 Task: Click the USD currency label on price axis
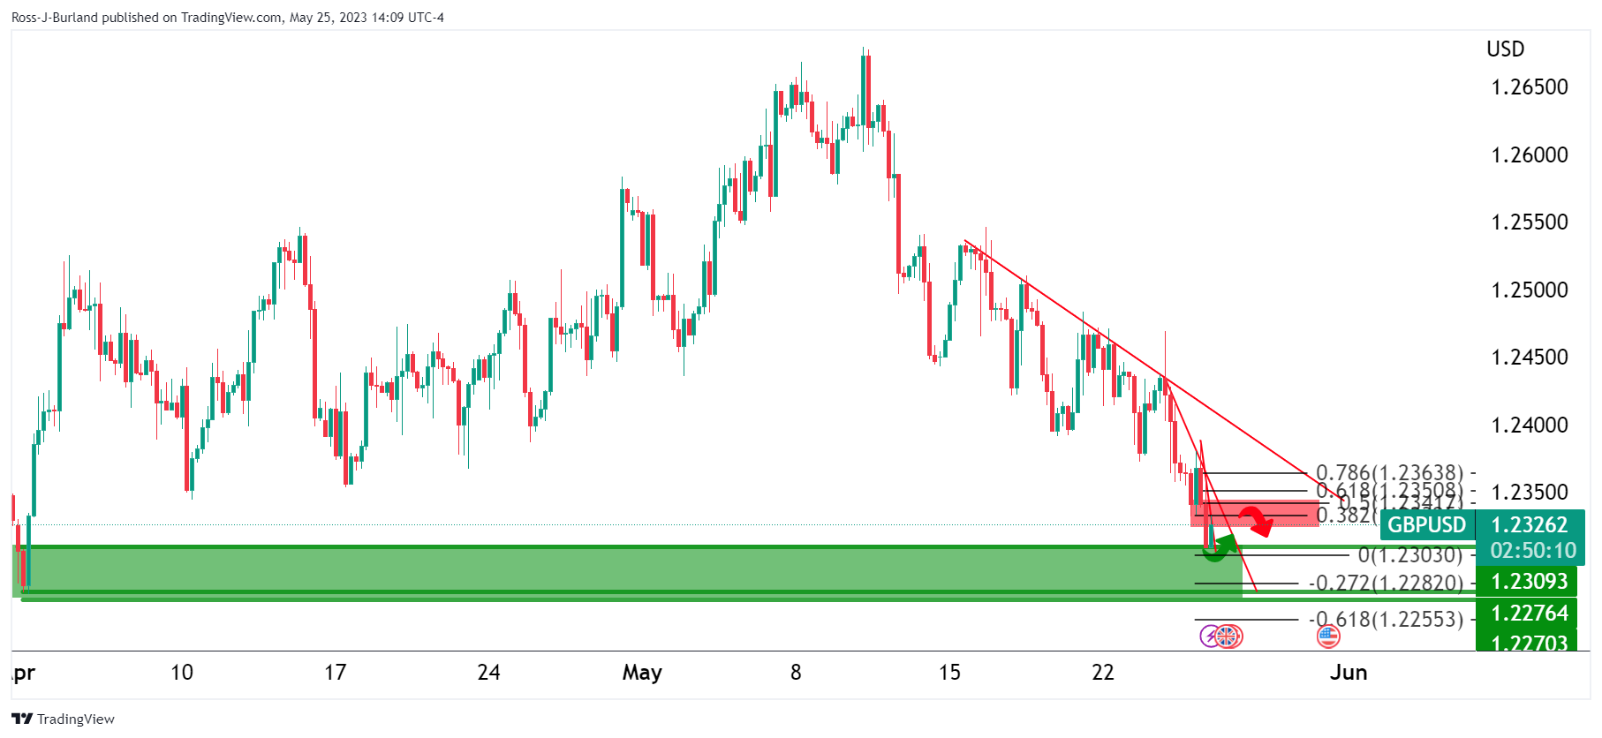(x=1505, y=49)
